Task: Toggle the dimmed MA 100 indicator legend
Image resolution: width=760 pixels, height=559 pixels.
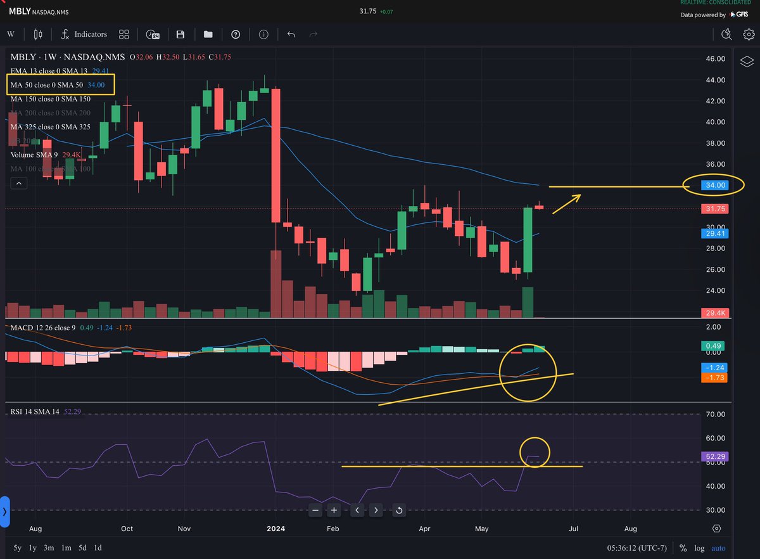Action: coord(51,169)
